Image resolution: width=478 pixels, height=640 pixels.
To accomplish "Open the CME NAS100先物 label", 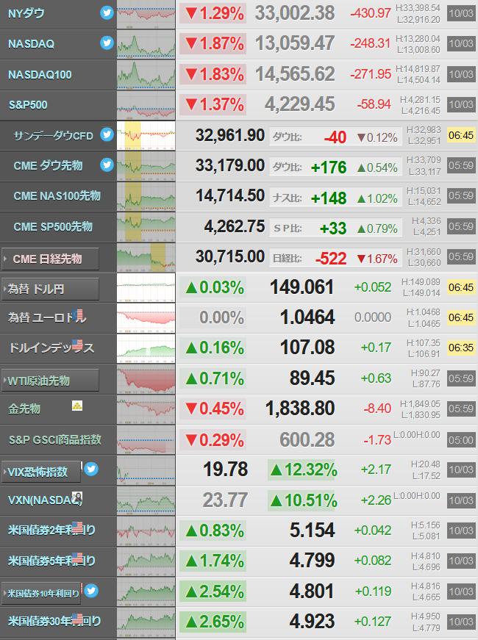I will point(57,196).
